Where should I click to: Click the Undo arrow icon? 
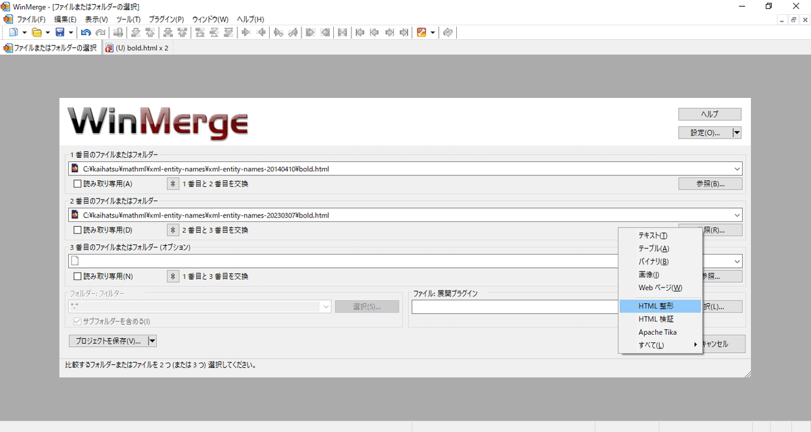(x=86, y=32)
